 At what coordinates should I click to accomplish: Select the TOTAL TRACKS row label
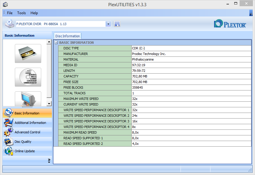(x=95, y=93)
